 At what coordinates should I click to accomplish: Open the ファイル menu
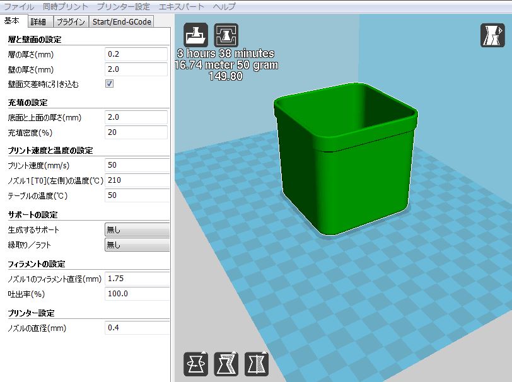tap(19, 6)
